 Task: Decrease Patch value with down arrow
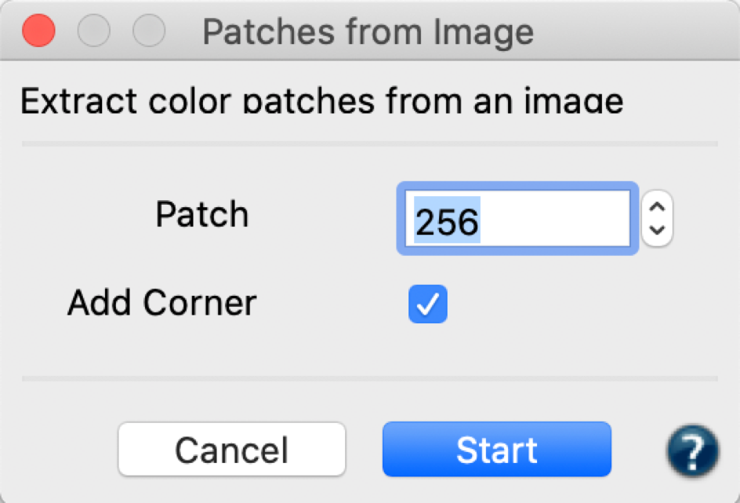657,230
